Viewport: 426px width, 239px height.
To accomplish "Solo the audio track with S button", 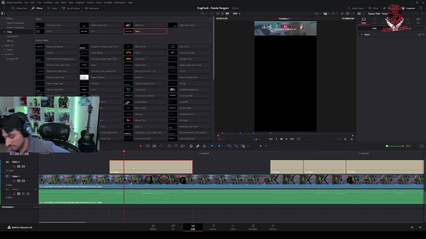I will point(23,194).
